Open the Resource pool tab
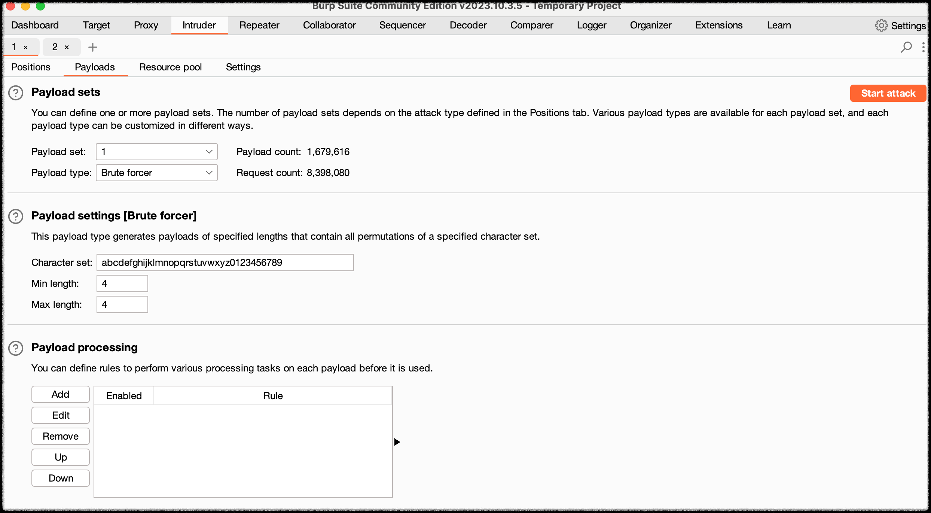Viewport: 931px width, 513px height. pyautogui.click(x=170, y=67)
